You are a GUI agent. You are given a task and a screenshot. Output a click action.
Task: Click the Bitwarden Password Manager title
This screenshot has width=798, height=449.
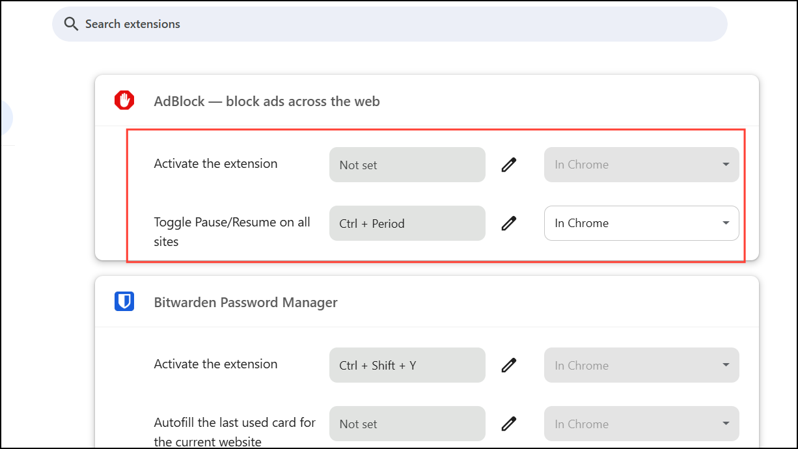[245, 303]
